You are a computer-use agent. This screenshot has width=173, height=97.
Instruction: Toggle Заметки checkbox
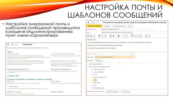click(x=8, y=81)
